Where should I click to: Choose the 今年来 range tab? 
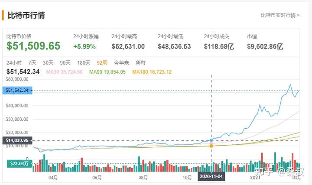coord(121,63)
